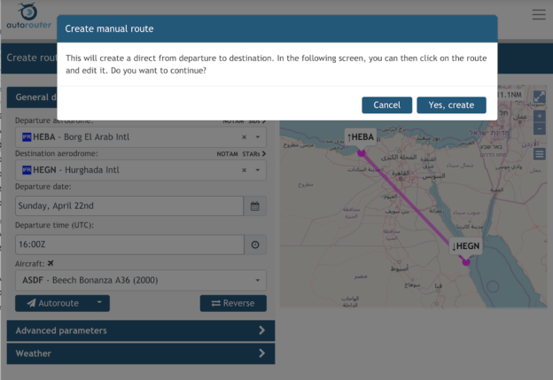Confirm with the Yes, create button
This screenshot has width=553, height=380.
[451, 105]
